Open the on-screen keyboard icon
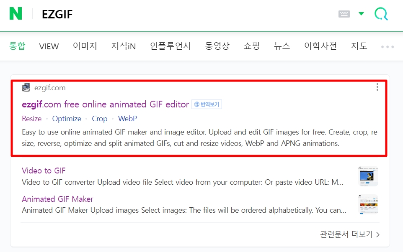The height and width of the screenshot is (252, 403). 344,14
